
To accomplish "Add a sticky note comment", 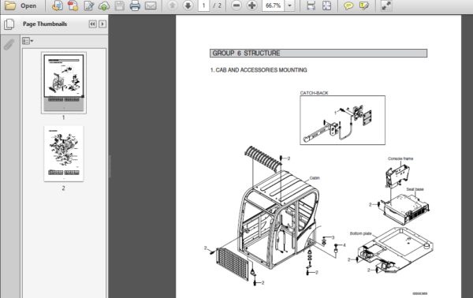I will coord(348,6).
